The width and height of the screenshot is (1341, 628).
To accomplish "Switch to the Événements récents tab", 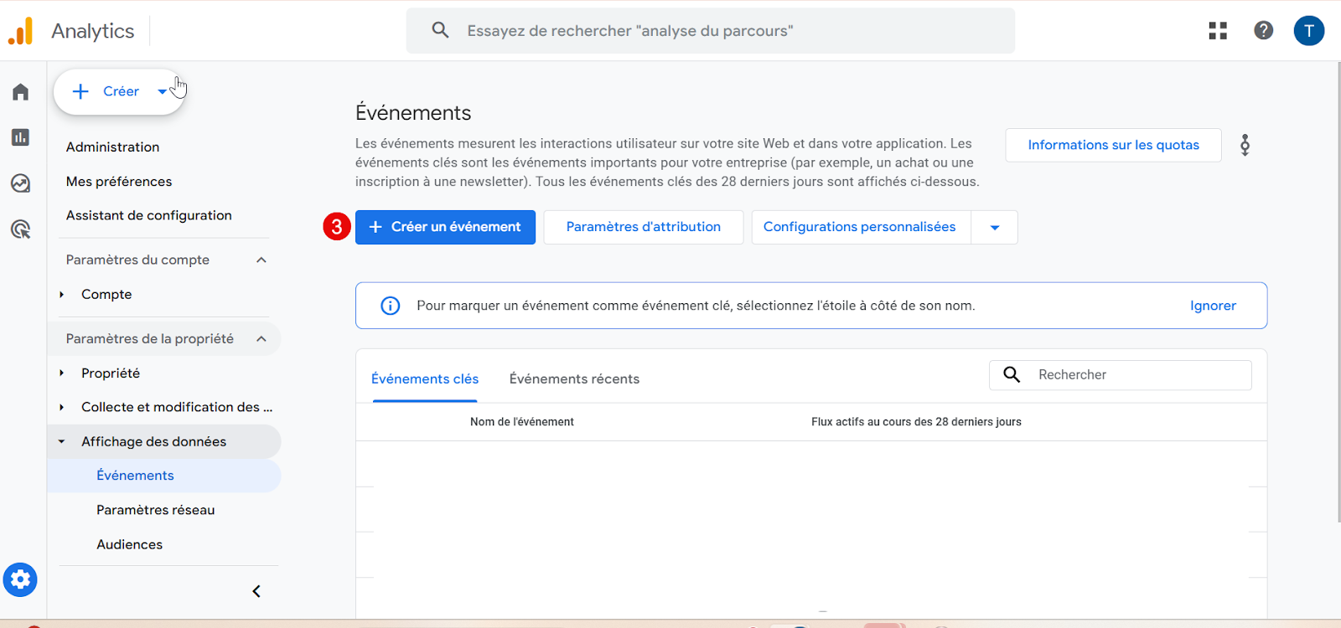I will point(574,379).
